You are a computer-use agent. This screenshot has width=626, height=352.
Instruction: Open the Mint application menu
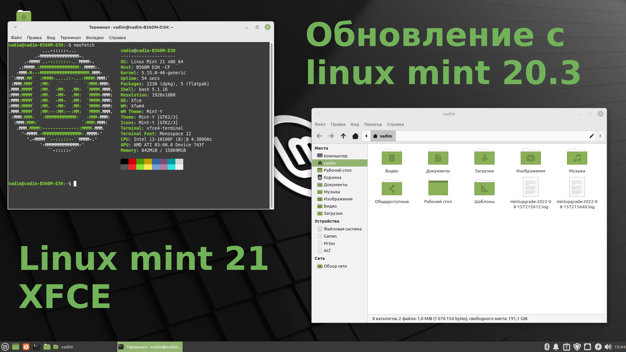pos(5,346)
